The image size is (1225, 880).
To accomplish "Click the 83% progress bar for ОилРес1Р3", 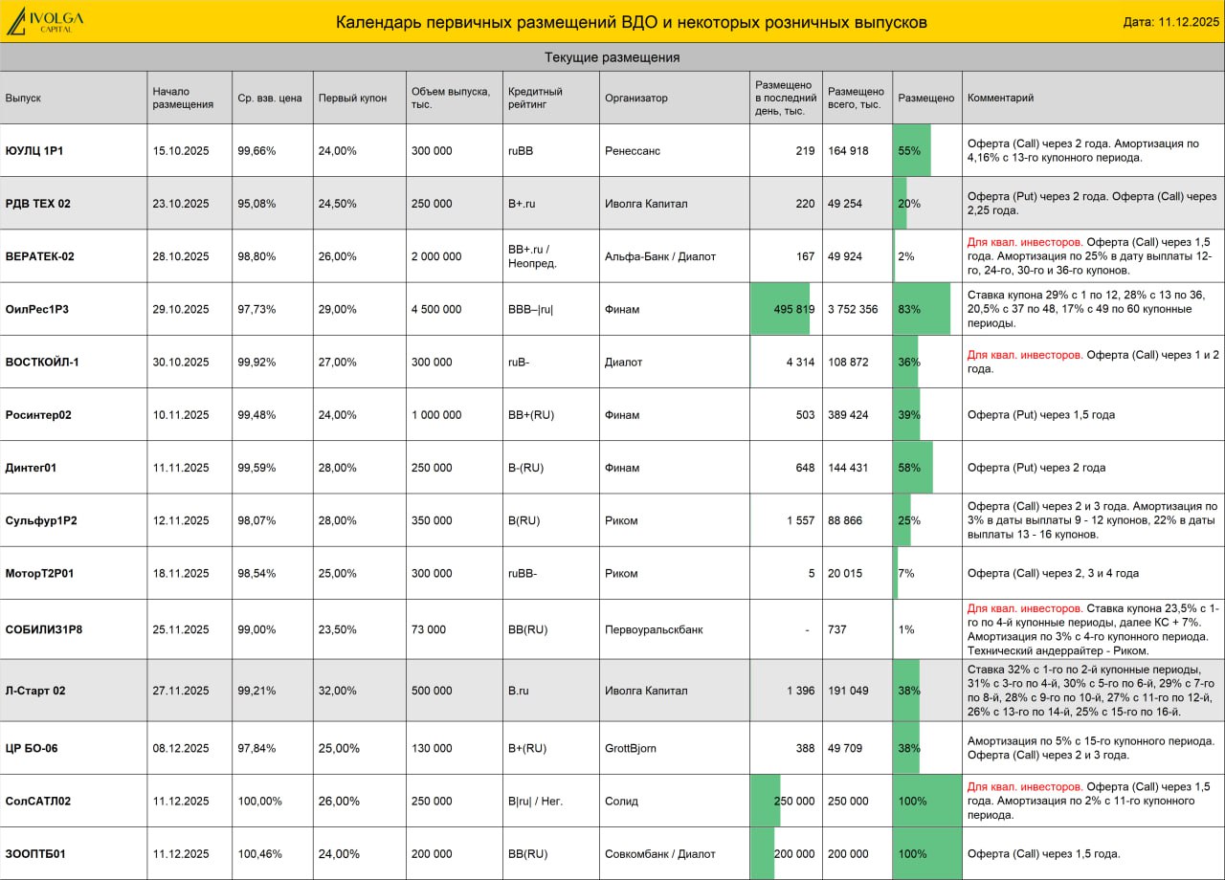I will point(922,309).
